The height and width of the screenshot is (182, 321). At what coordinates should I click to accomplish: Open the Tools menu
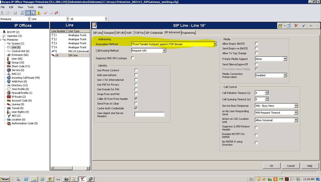pos(31,7)
